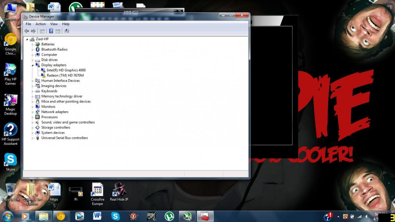
Task: Select the Batteries category icon
Action: 38,44
